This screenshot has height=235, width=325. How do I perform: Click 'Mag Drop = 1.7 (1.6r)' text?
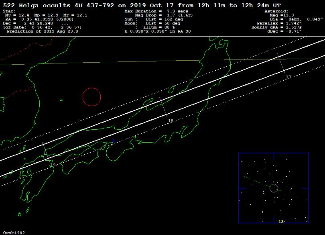click(164, 15)
